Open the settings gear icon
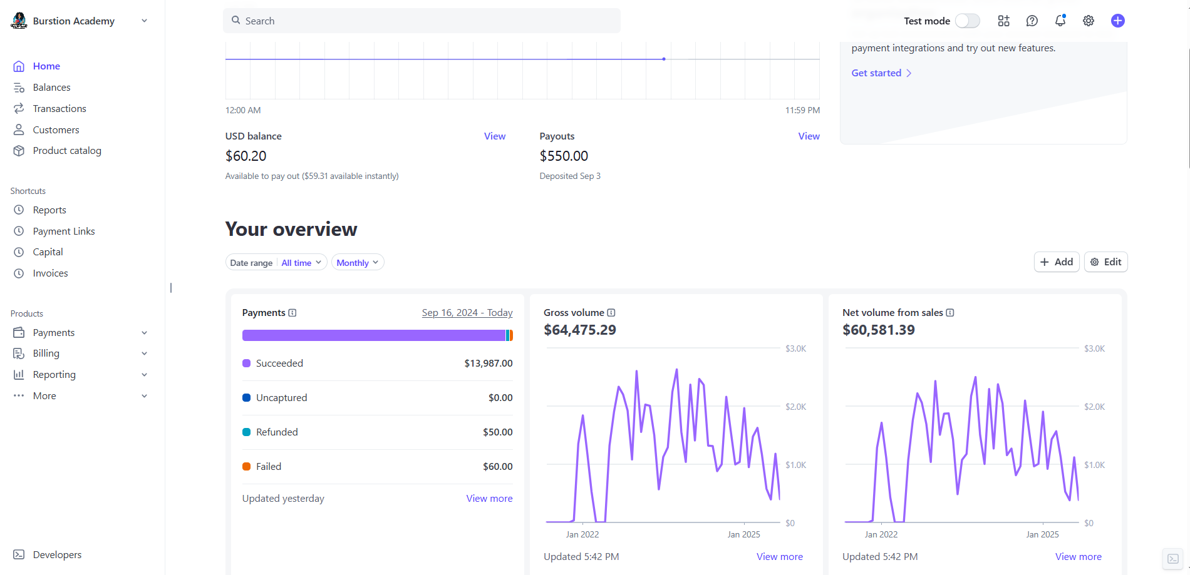Screen dimensions: 1190x575 point(1089,21)
